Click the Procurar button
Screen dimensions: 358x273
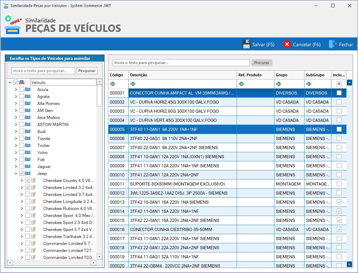262,63
